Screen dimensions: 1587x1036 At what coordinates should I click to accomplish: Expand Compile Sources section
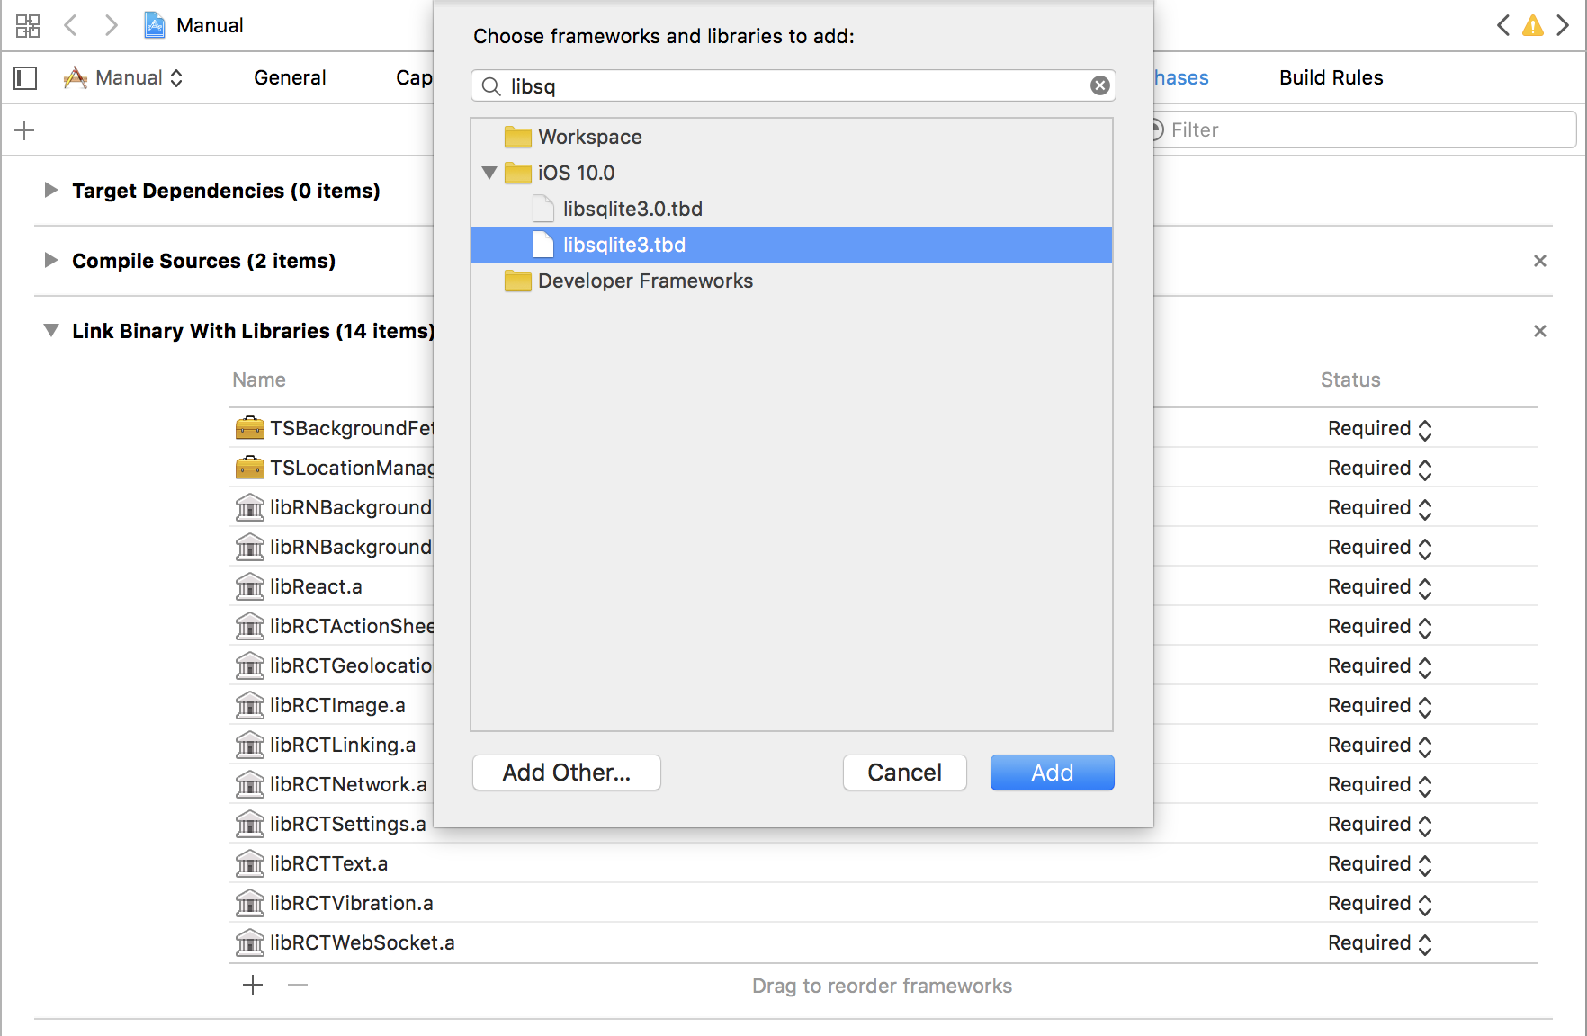click(51, 260)
